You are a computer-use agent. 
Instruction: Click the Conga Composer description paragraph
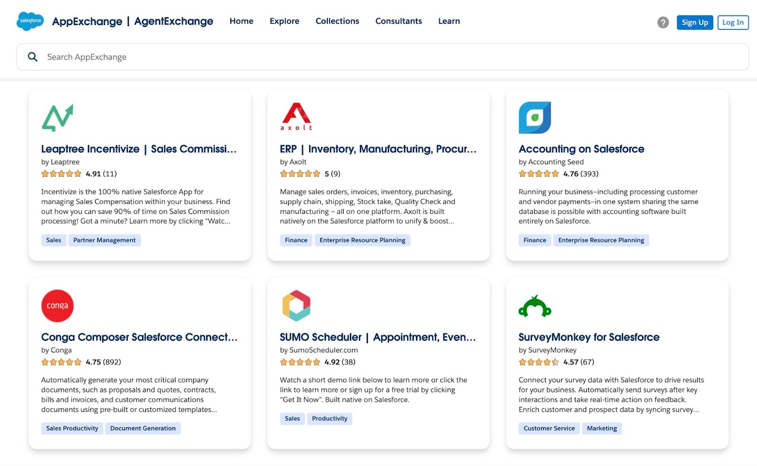point(129,395)
